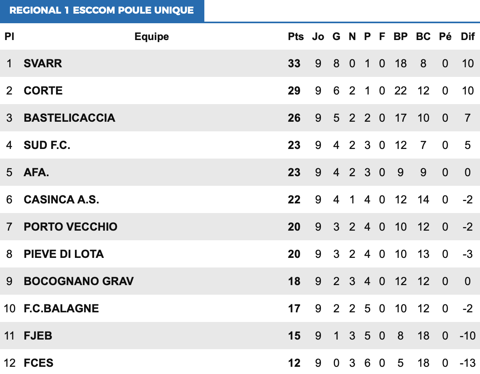The image size is (480, 374).
Task: Click the FCES team name
Action: [38, 363]
